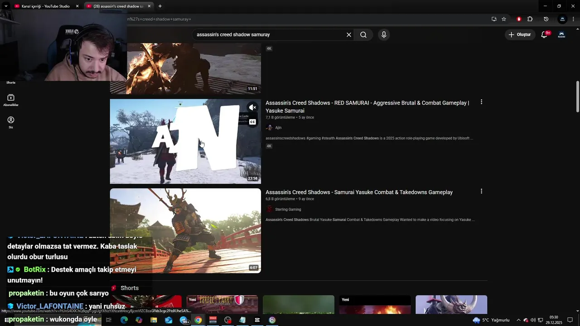The height and width of the screenshot is (326, 580).
Task: Open the YouTube account avatar menu
Action: tap(561, 35)
